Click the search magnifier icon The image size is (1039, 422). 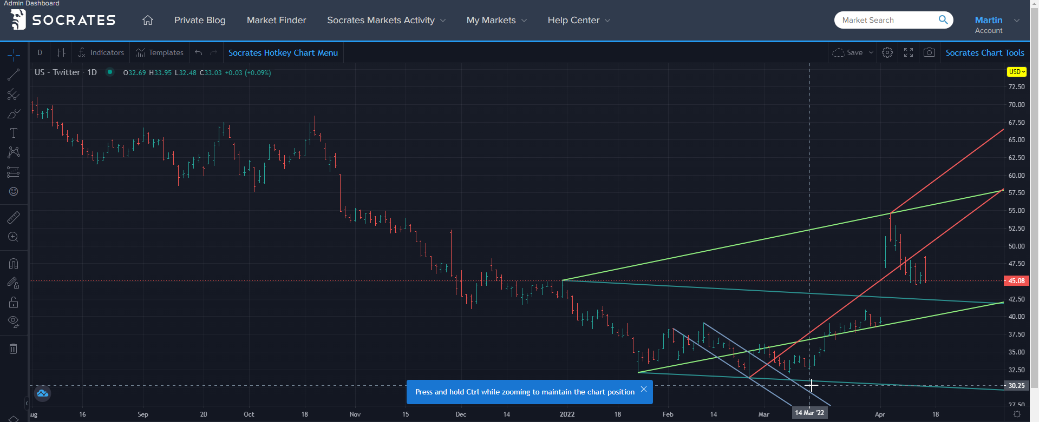tap(943, 20)
